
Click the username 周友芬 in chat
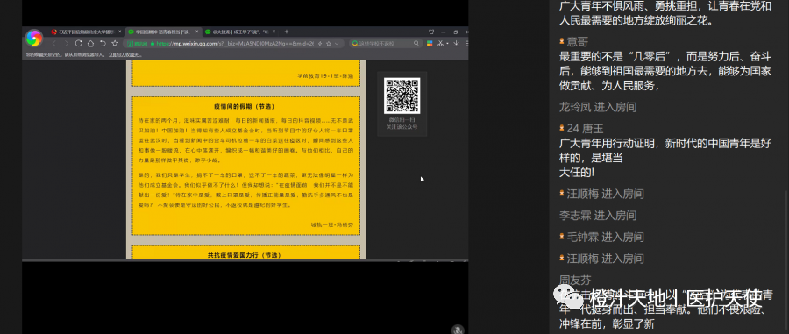coord(575,281)
